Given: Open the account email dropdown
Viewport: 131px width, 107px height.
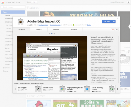Looking at the screenshot, I should click(x=118, y=2).
